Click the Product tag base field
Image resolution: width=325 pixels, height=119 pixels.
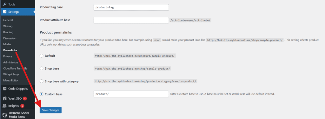point(131,7)
